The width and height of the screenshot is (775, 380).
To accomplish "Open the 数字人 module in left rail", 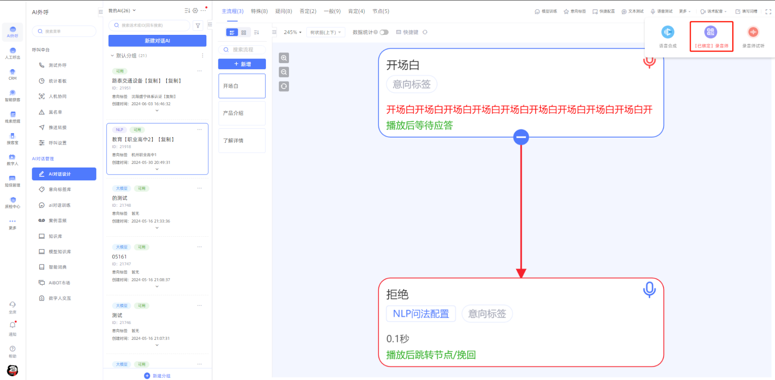I will coord(12,160).
